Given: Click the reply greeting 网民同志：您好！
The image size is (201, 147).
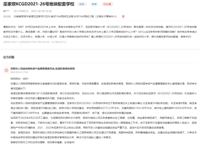Looking at the screenshot, I should coord(21,78).
